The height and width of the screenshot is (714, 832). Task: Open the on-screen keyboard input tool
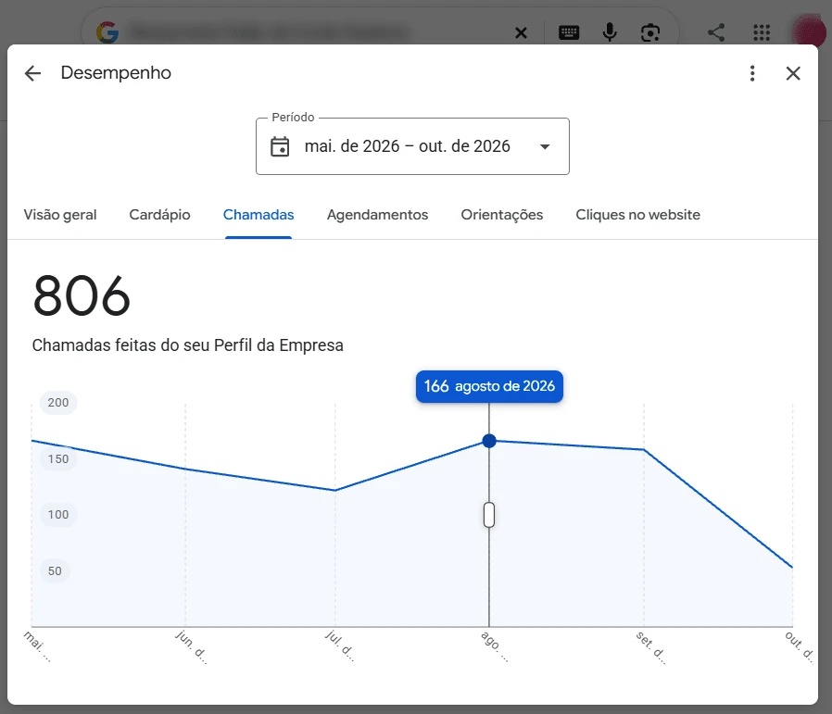click(569, 33)
